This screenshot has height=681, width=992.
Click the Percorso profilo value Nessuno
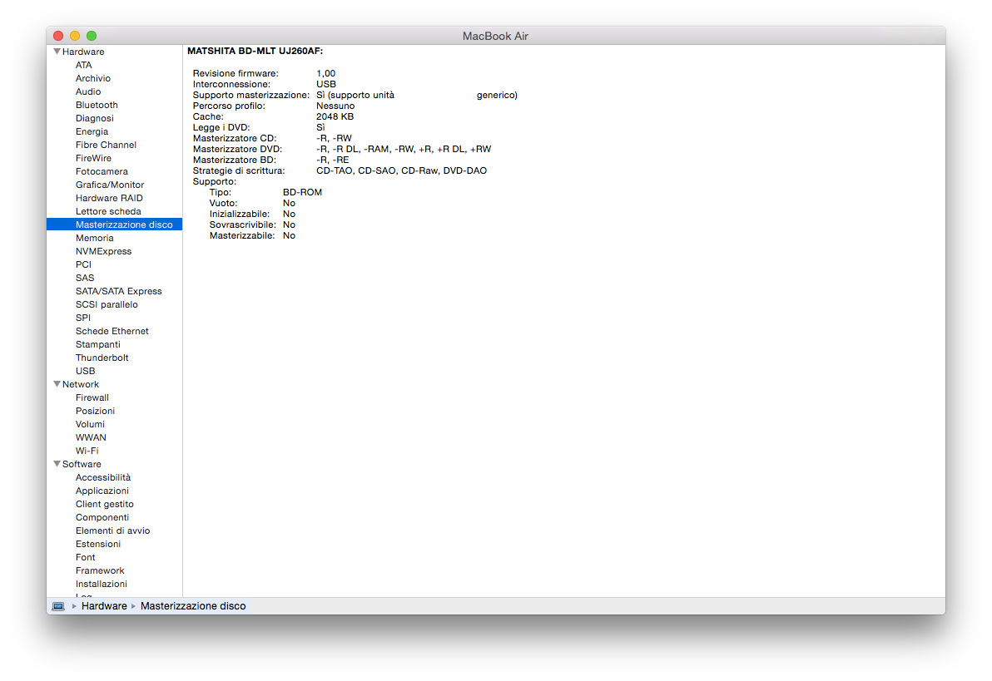click(335, 106)
